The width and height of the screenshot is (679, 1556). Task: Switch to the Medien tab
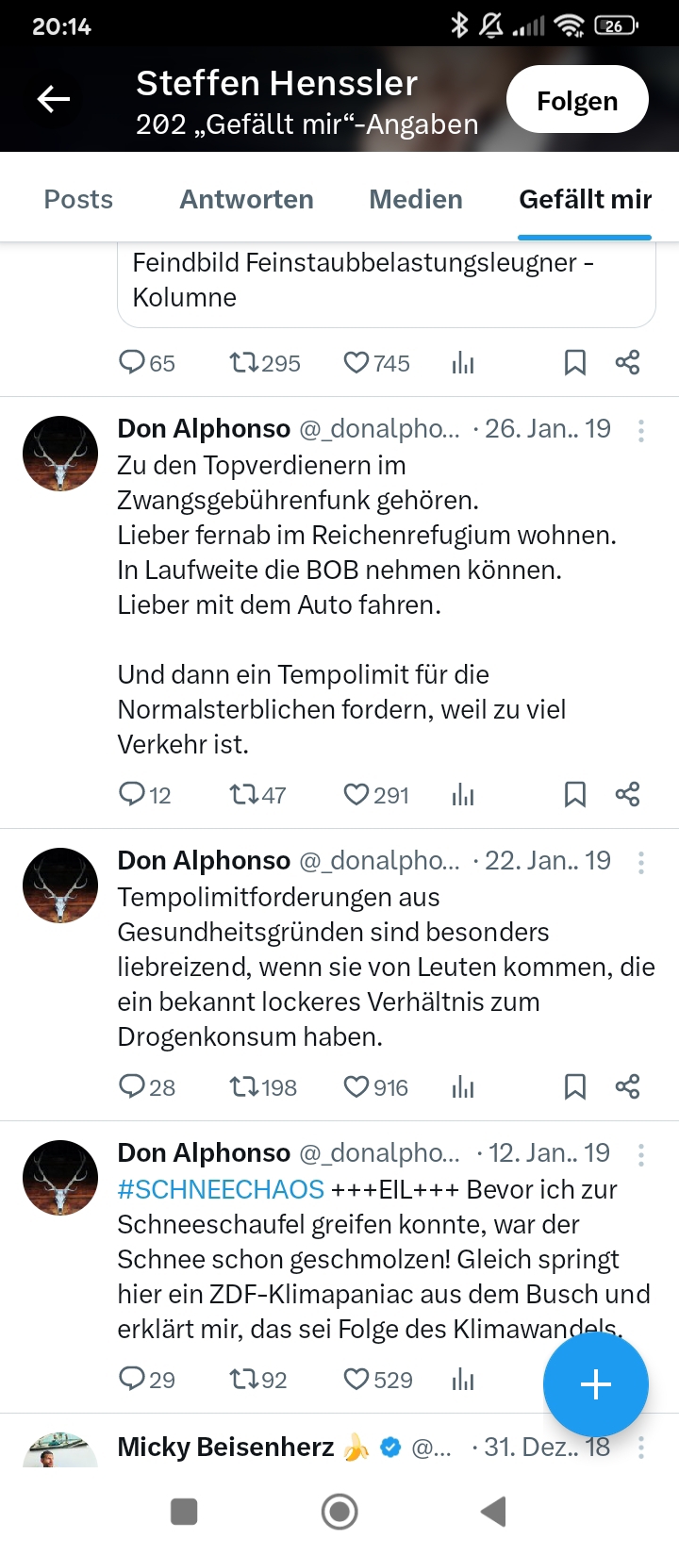coord(416,199)
